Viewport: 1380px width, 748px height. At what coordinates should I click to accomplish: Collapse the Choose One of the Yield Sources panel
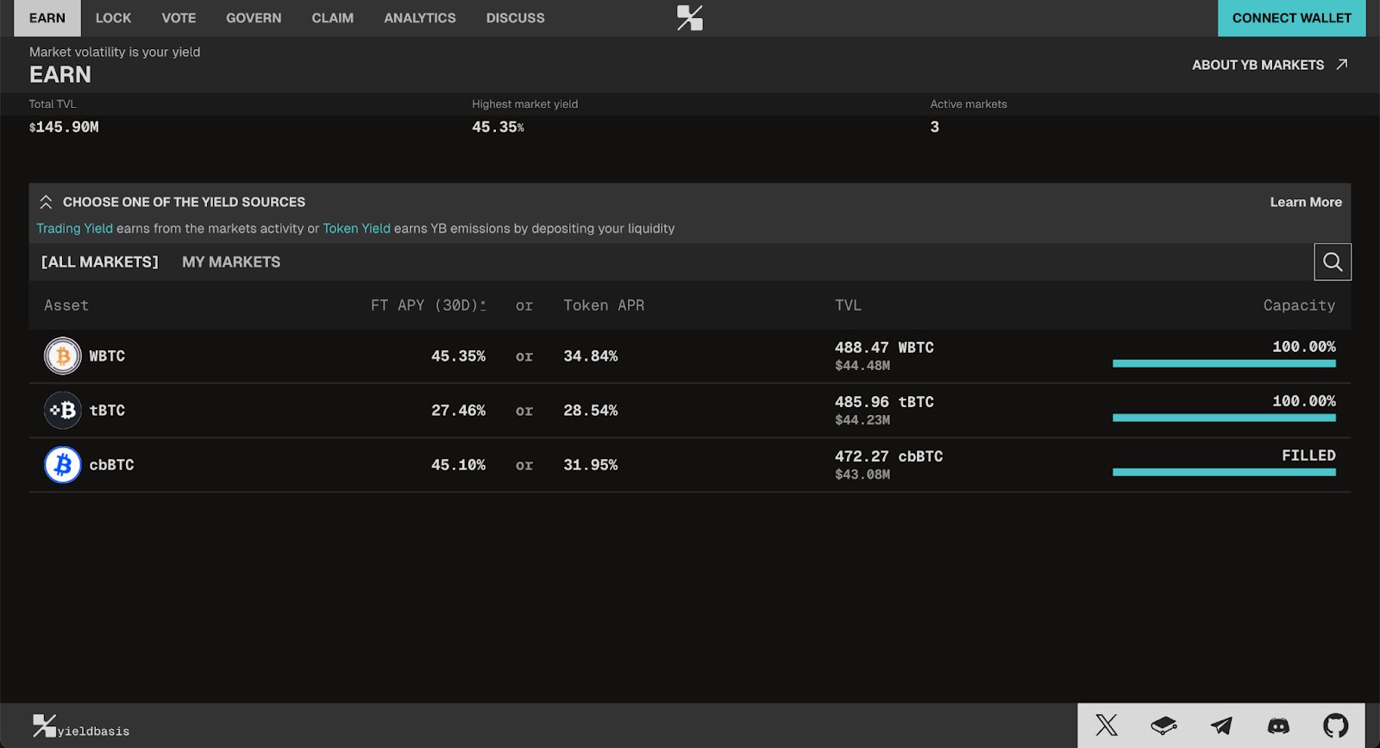[x=46, y=202]
